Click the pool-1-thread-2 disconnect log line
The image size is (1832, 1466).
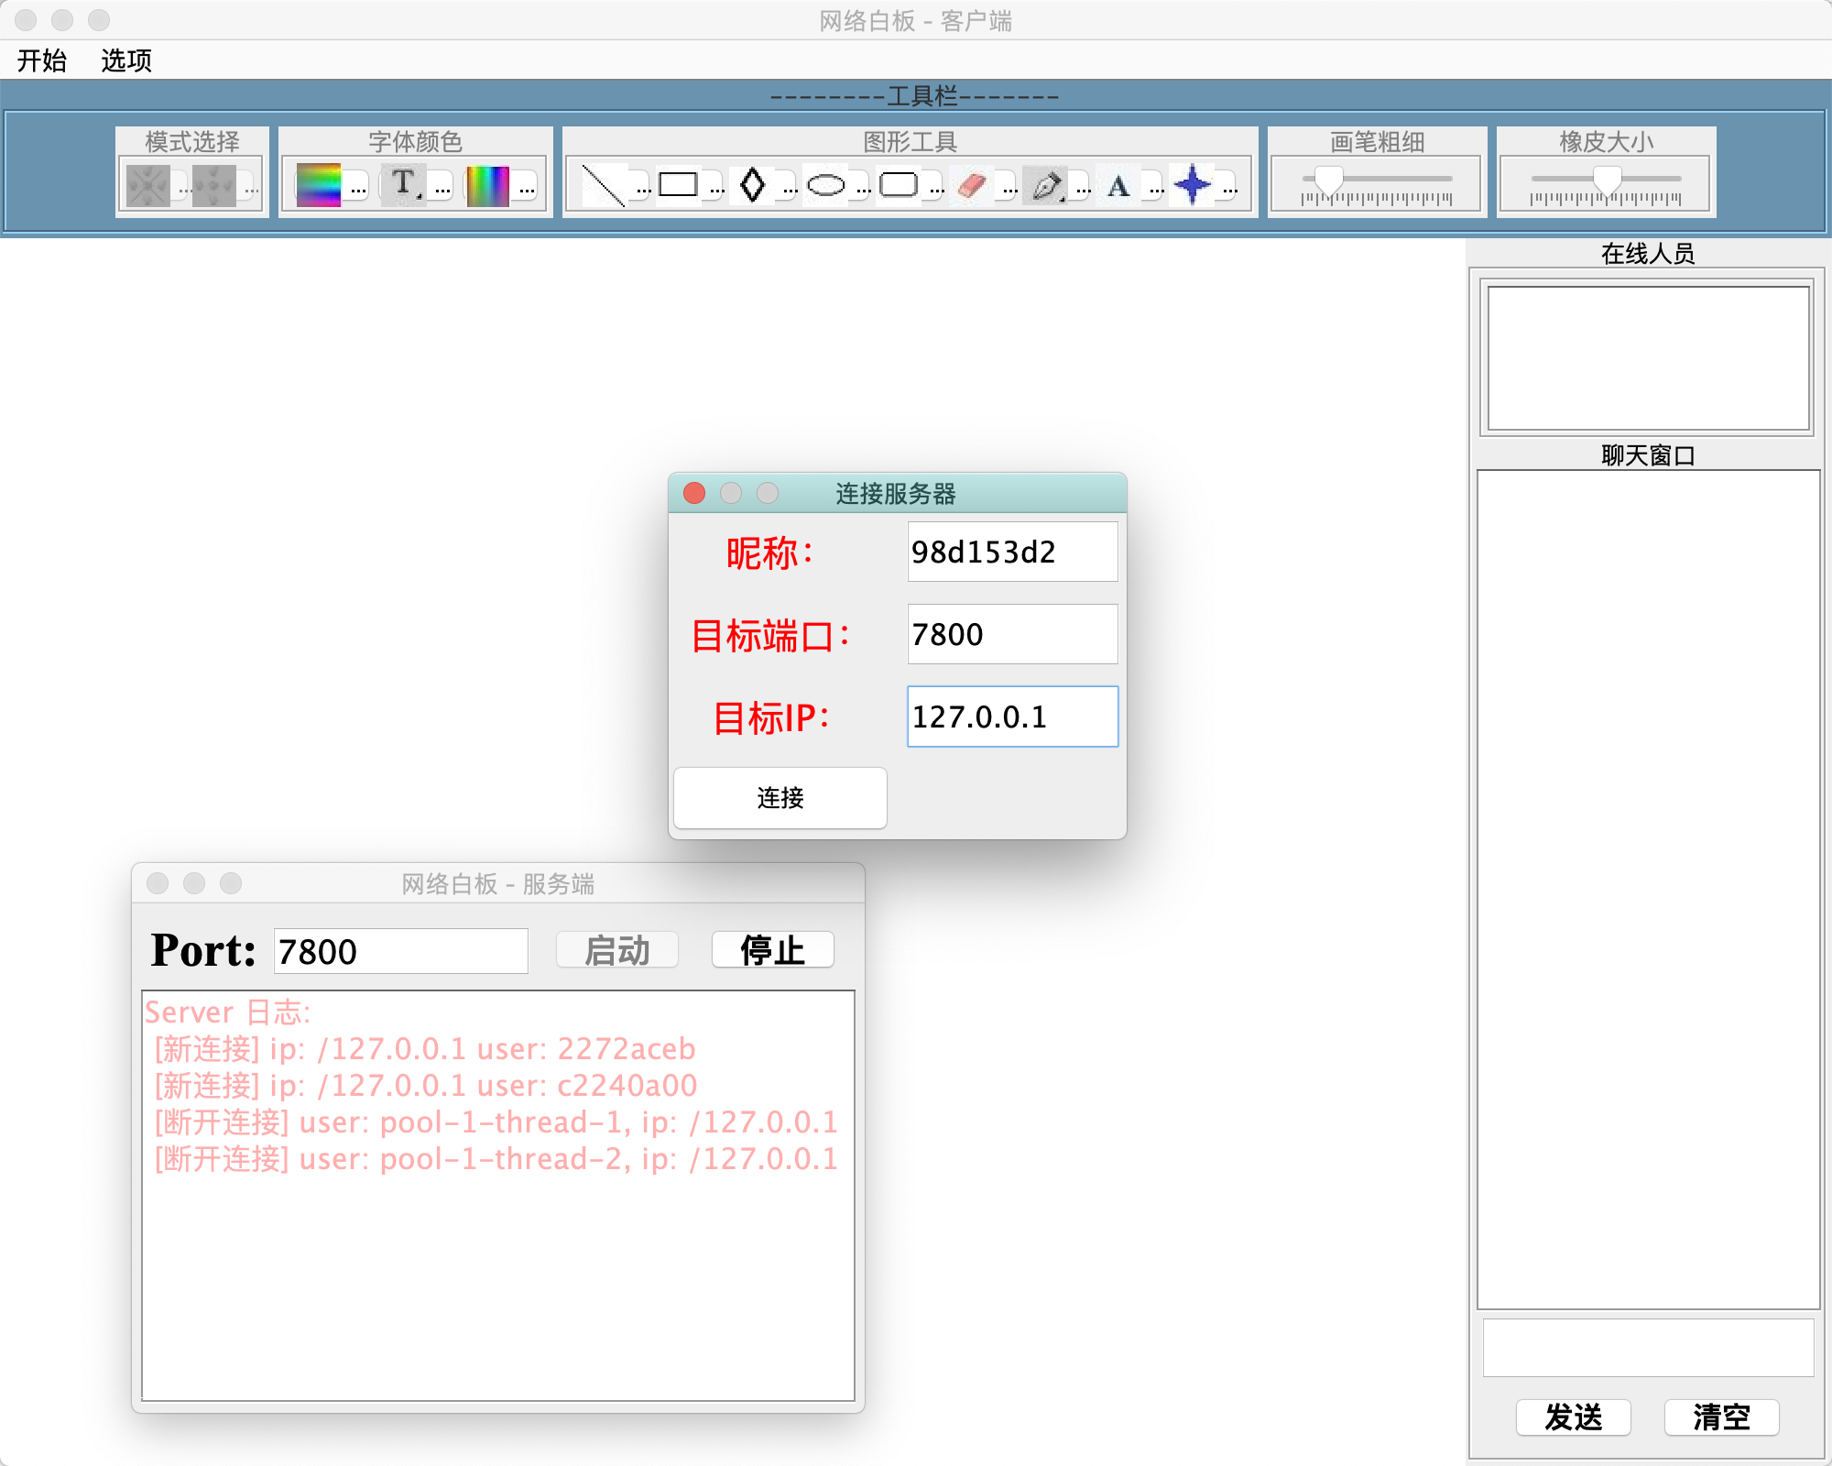pyautogui.click(x=496, y=1159)
